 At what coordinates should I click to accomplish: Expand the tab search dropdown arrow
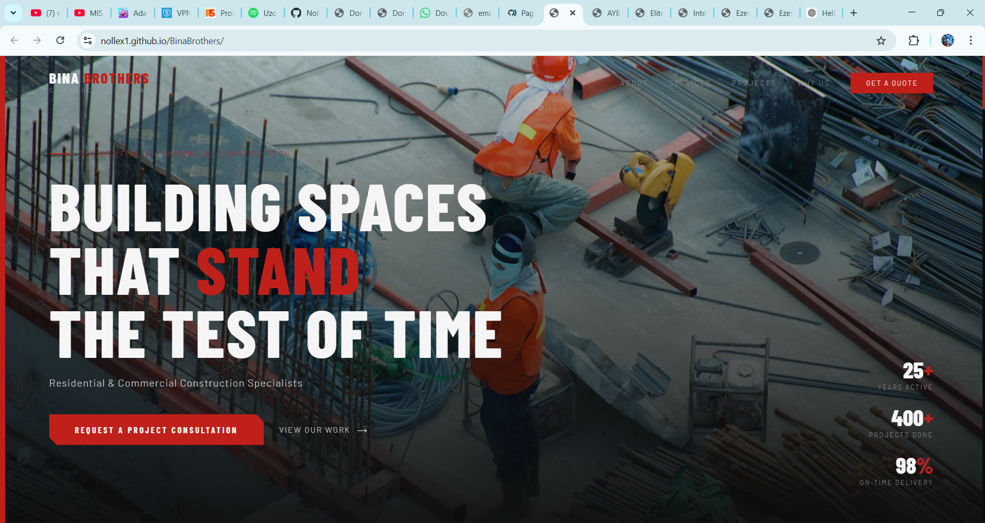coord(13,13)
